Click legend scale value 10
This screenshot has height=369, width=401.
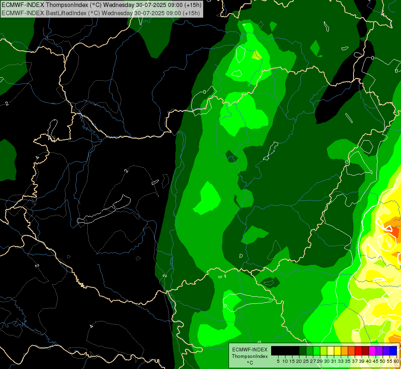[x=285, y=361]
